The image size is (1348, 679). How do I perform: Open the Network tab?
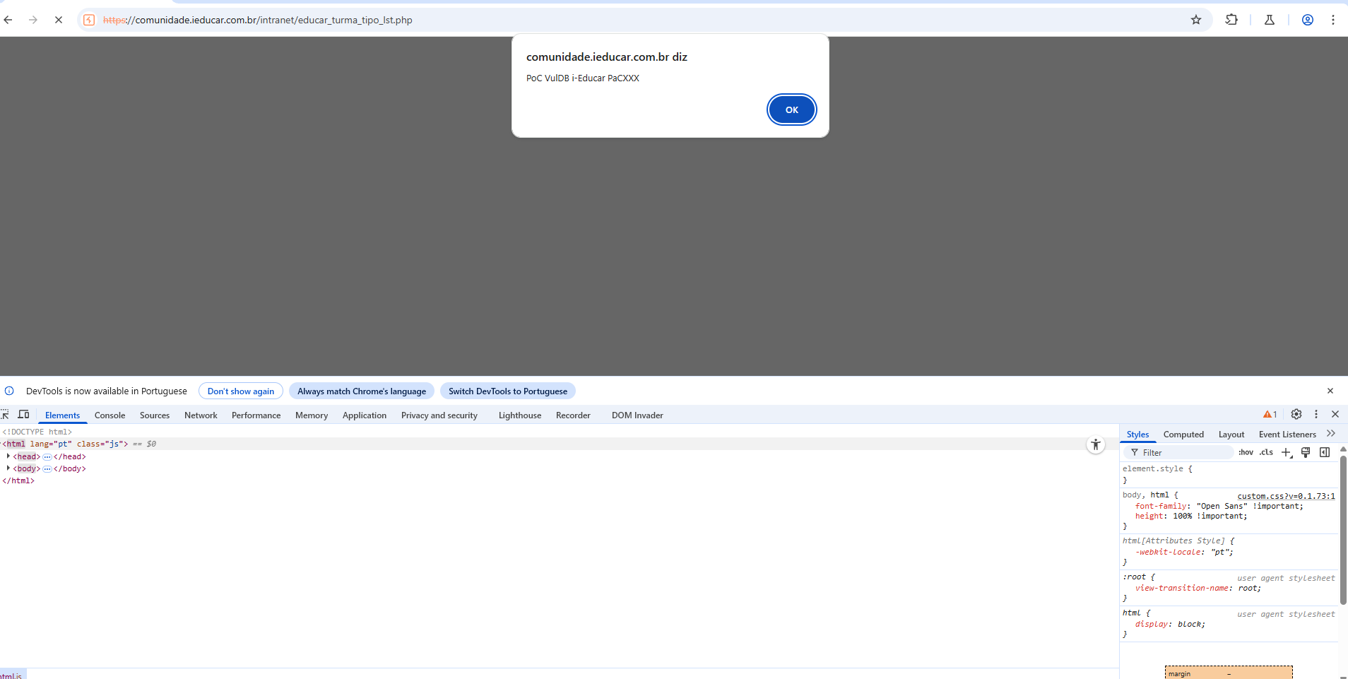point(201,415)
